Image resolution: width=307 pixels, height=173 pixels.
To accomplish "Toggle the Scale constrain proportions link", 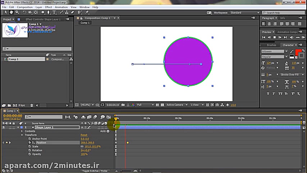I will coord(82,147).
